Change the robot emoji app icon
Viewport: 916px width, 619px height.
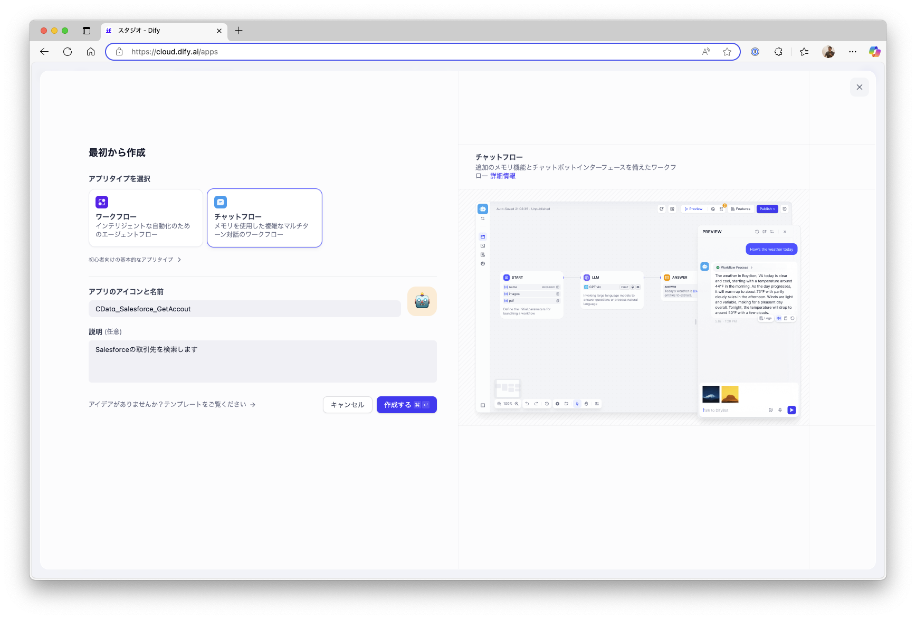tap(422, 301)
